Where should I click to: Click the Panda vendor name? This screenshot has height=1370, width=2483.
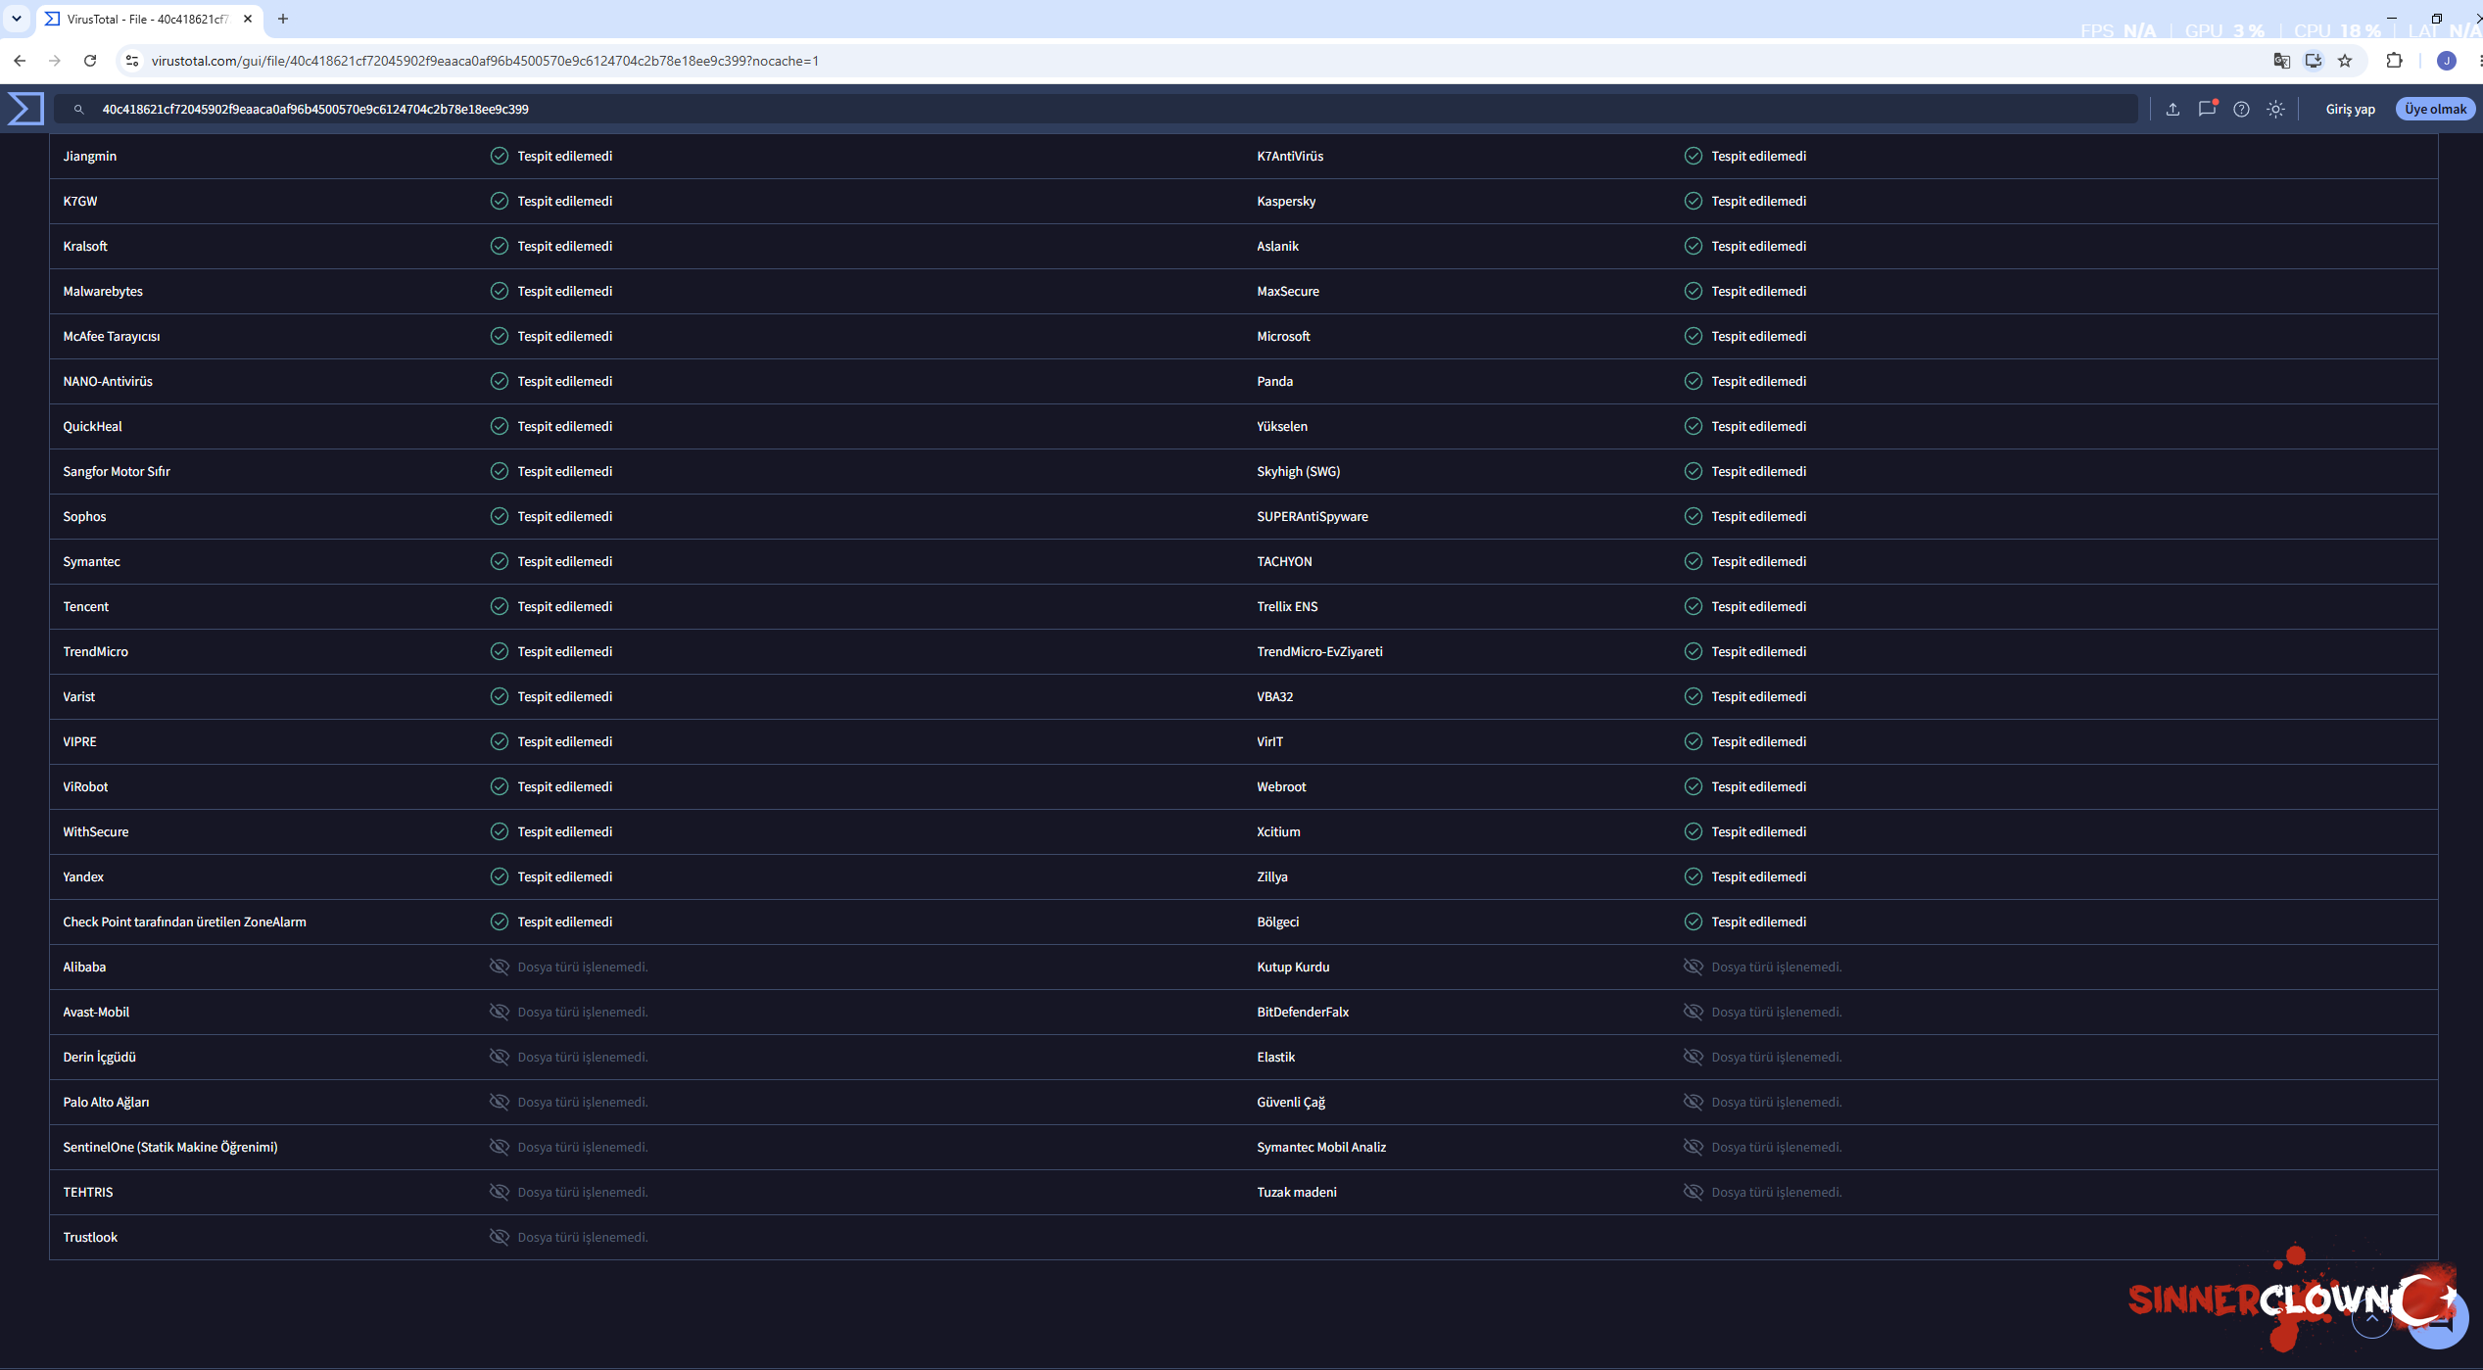pos(1274,381)
